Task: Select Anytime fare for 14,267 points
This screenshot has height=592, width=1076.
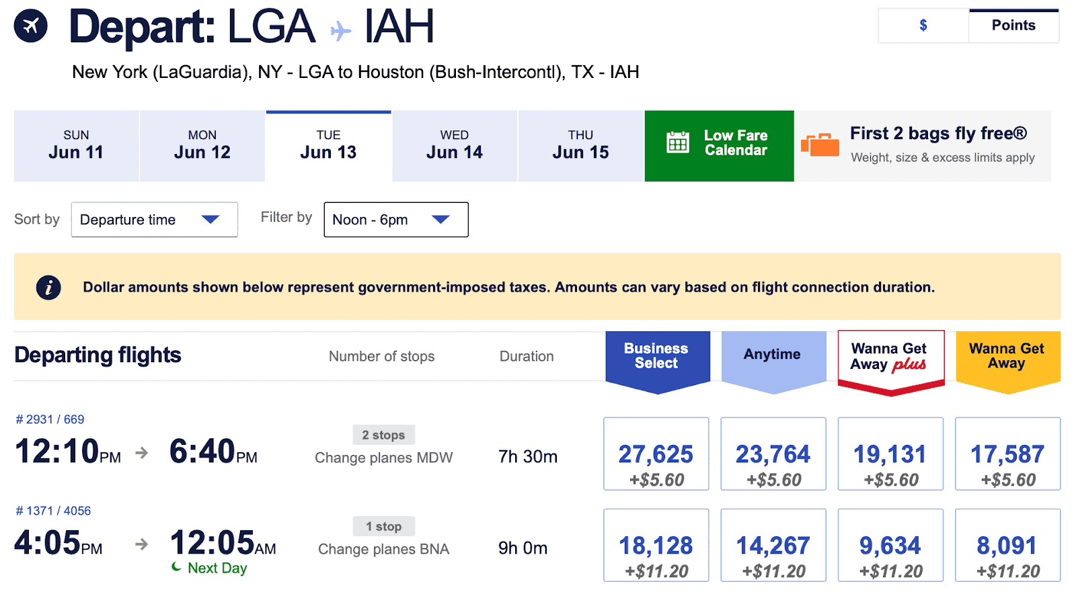Action: 773,546
